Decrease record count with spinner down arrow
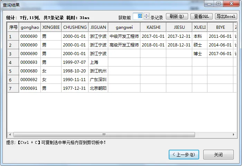The image size is (242, 166). pyautogui.click(x=147, y=18)
